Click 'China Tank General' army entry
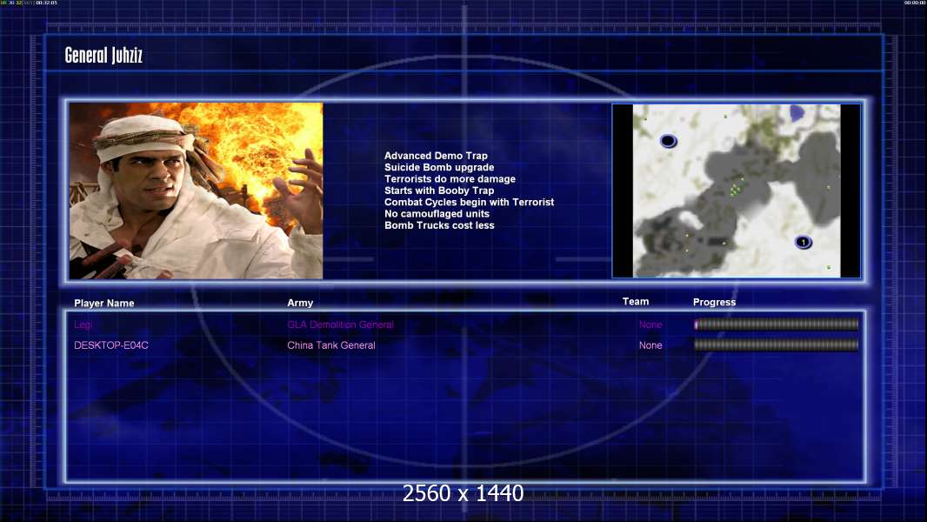The image size is (927, 522). pyautogui.click(x=331, y=345)
